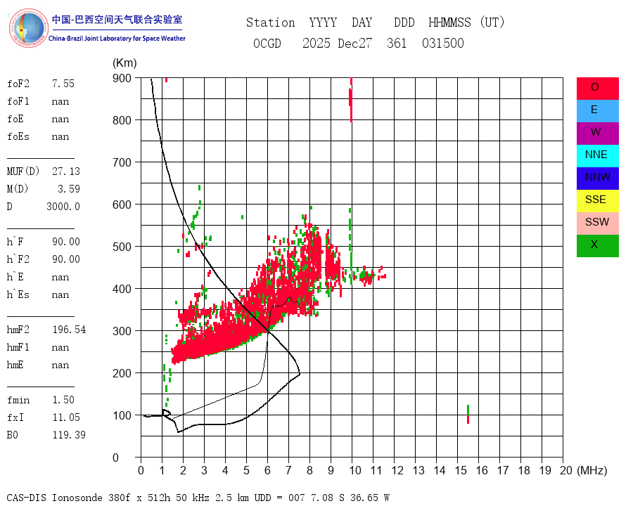Click the foF2 value 7.55
Image resolution: width=633 pixels, height=506 pixels.
(x=63, y=84)
